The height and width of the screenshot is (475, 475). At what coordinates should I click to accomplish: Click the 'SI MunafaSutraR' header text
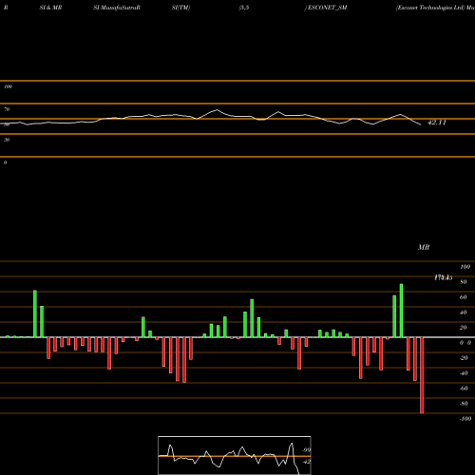pos(117,8)
